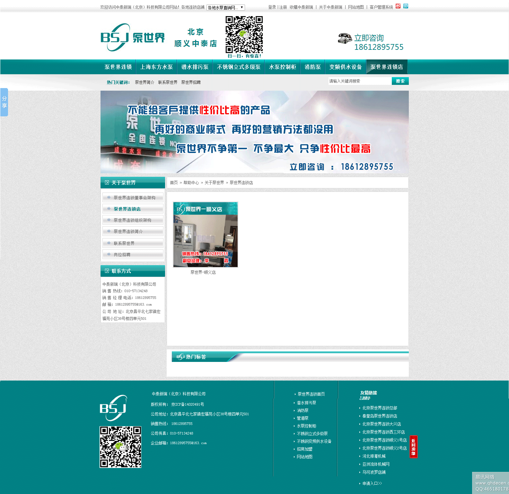
Task: Click the 注册 register link
Action: click(x=283, y=7)
